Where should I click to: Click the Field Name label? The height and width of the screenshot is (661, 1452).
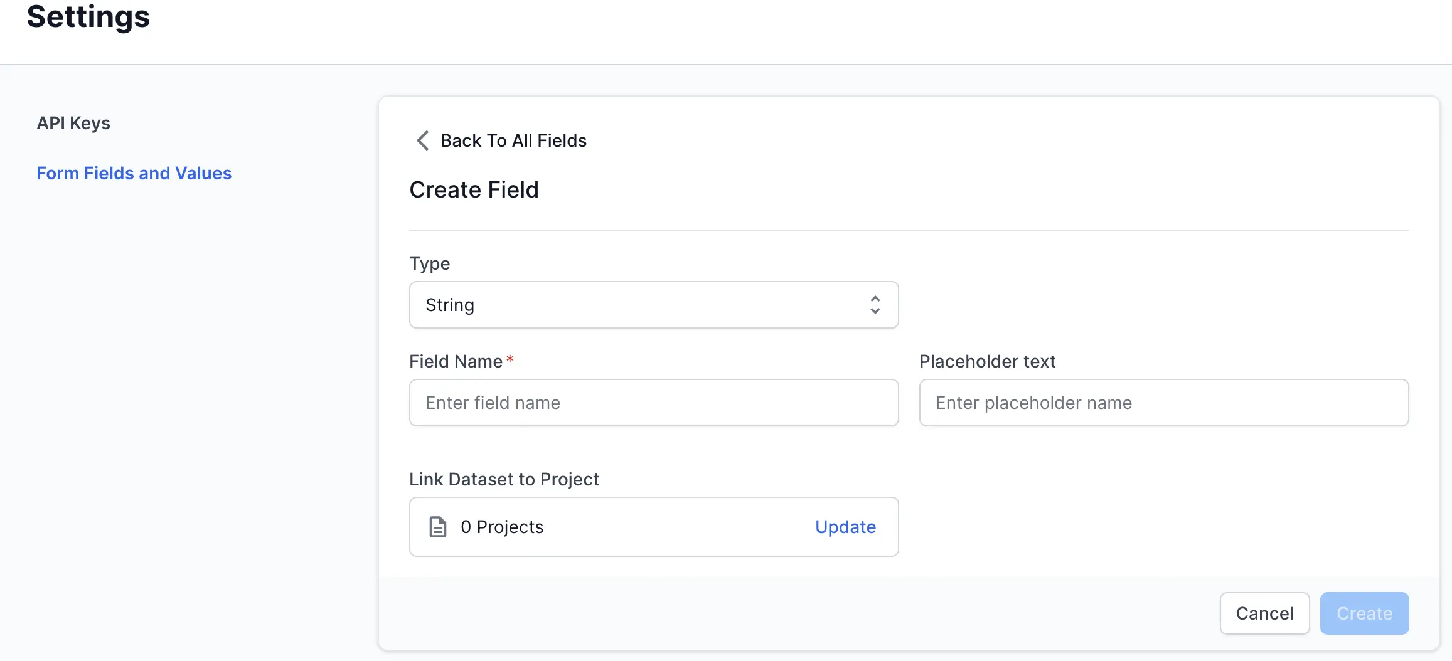click(x=456, y=361)
